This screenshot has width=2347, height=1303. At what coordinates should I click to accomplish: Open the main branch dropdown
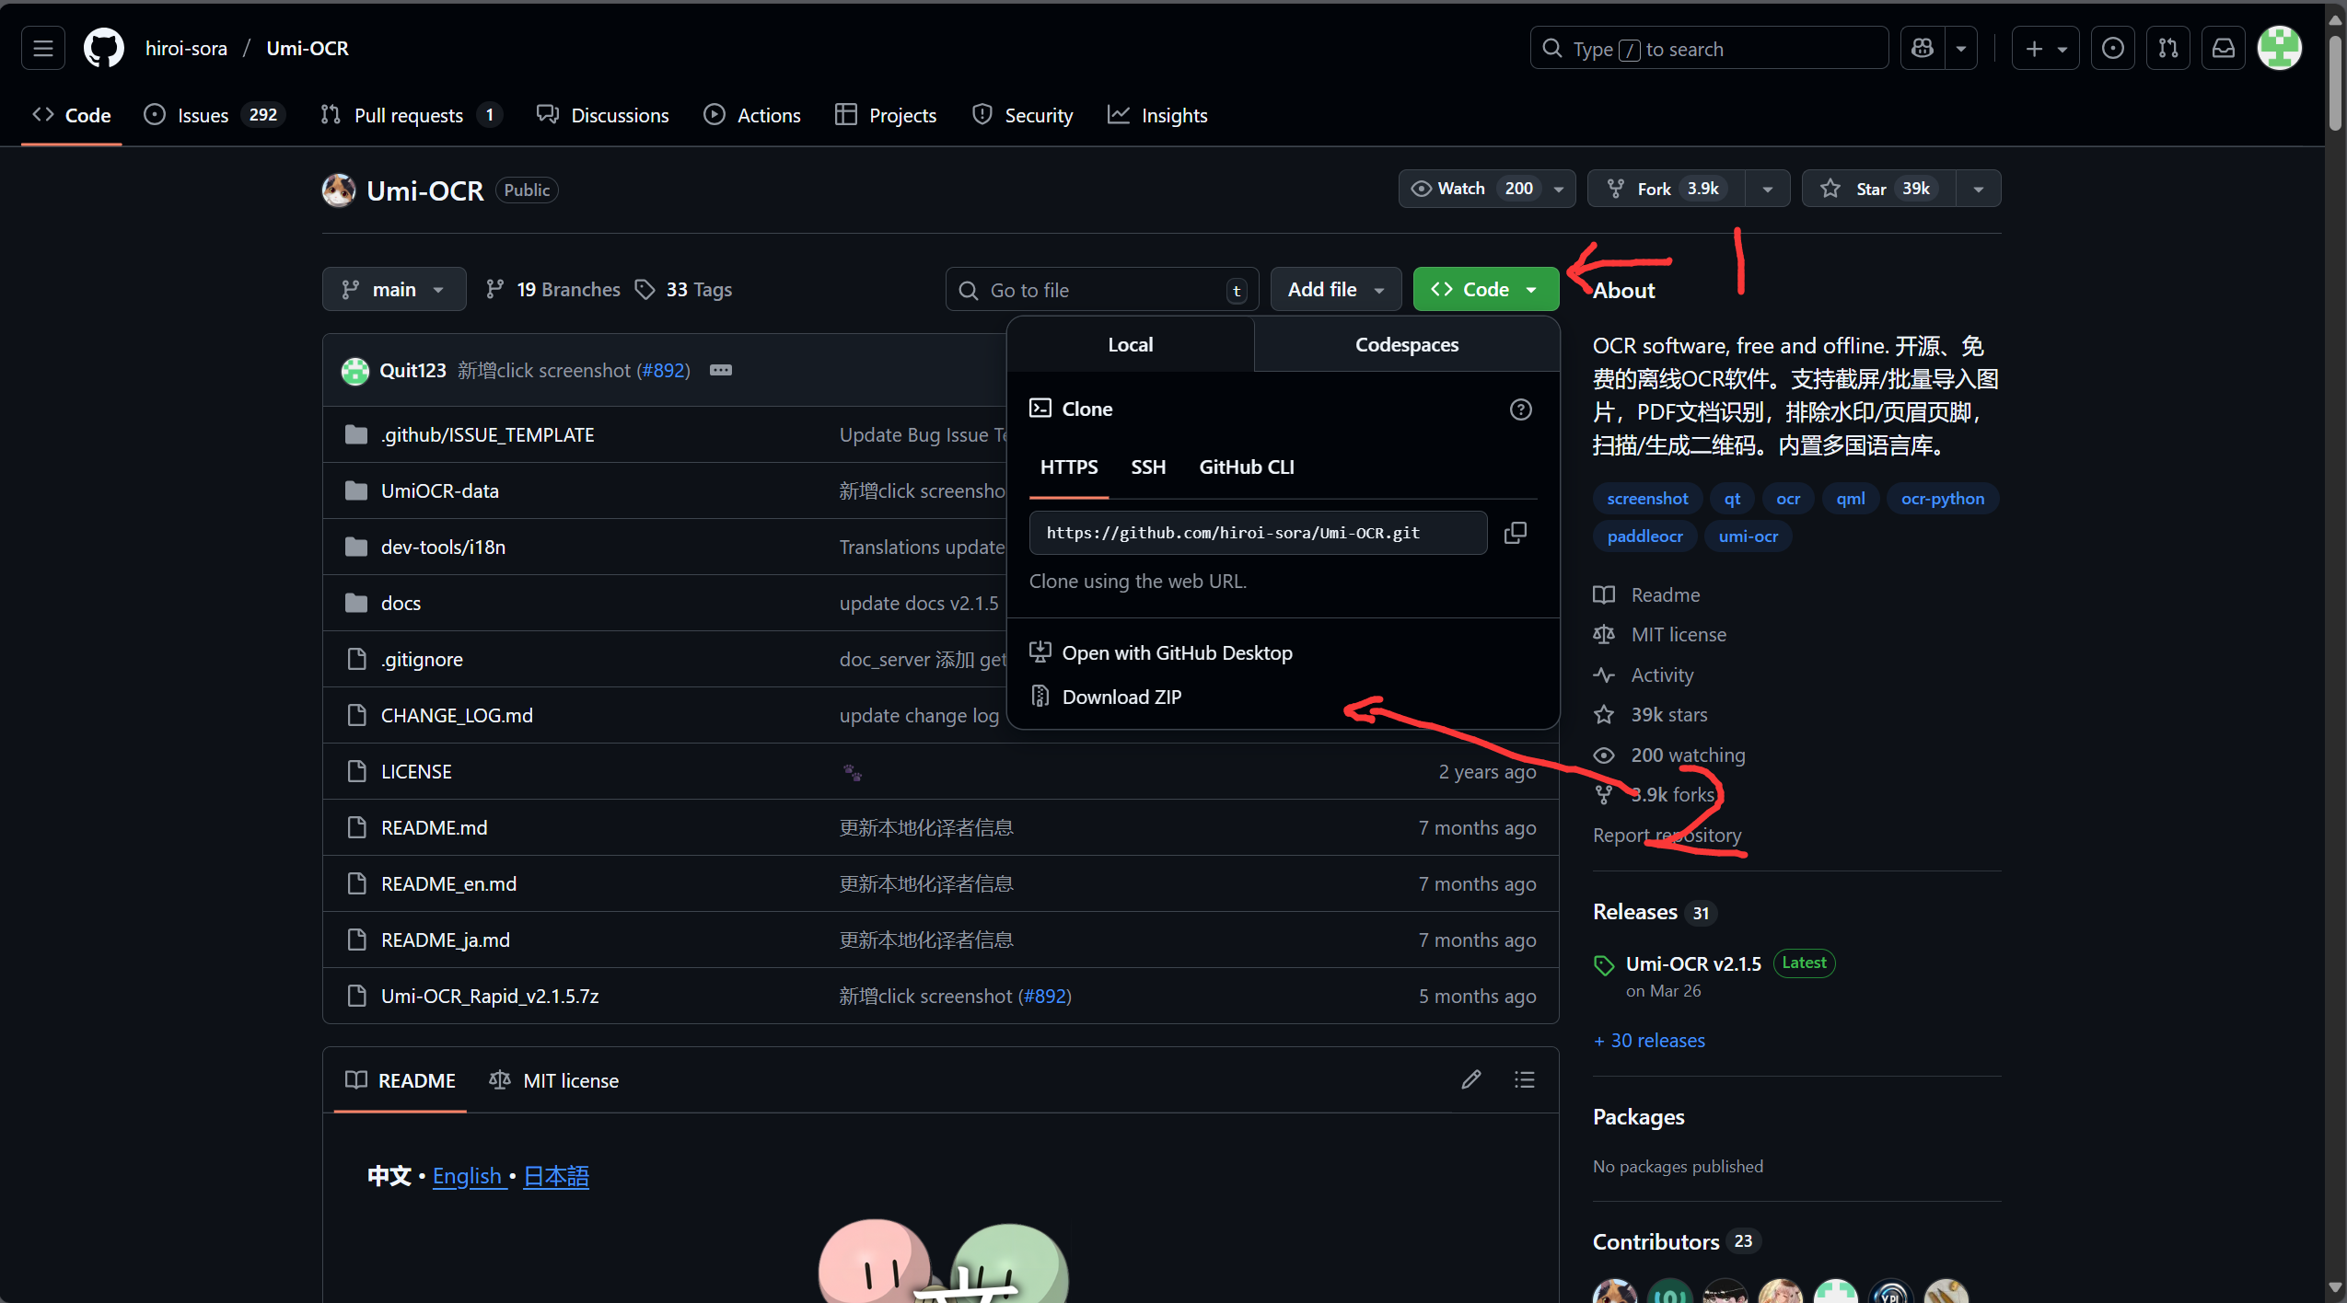[x=393, y=290]
